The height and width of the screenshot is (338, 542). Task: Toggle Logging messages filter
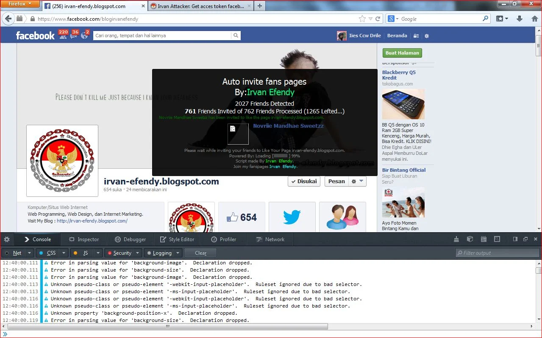tap(158, 253)
